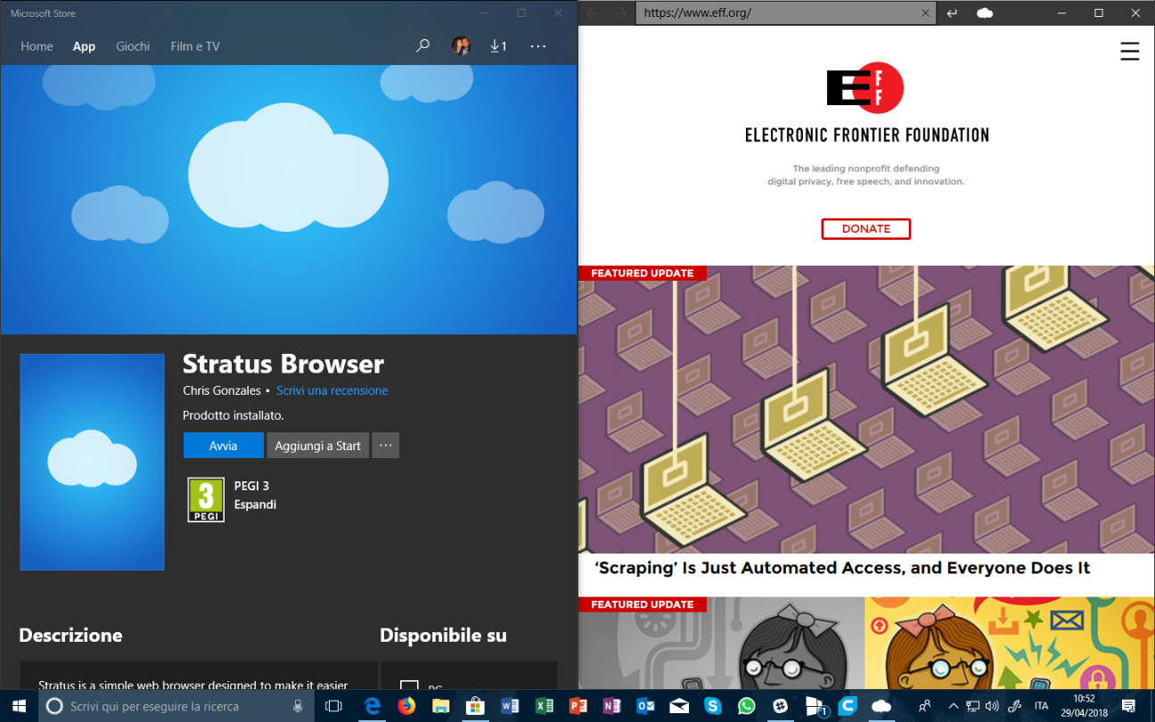Go back in Stratus Browser

(593, 13)
